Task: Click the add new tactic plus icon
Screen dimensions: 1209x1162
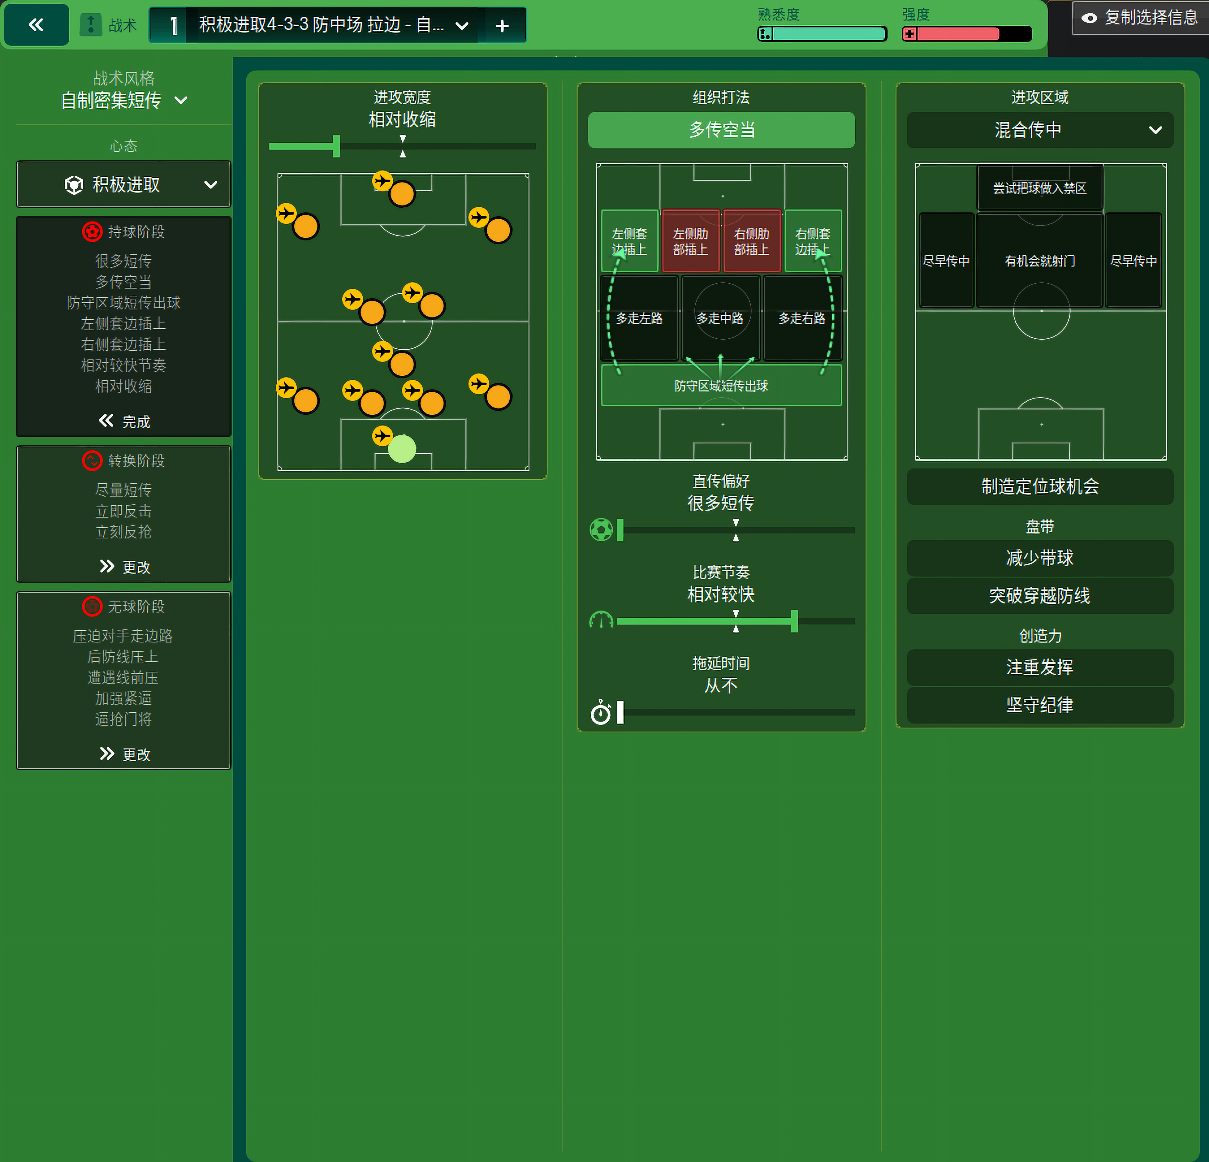Action: click(502, 25)
